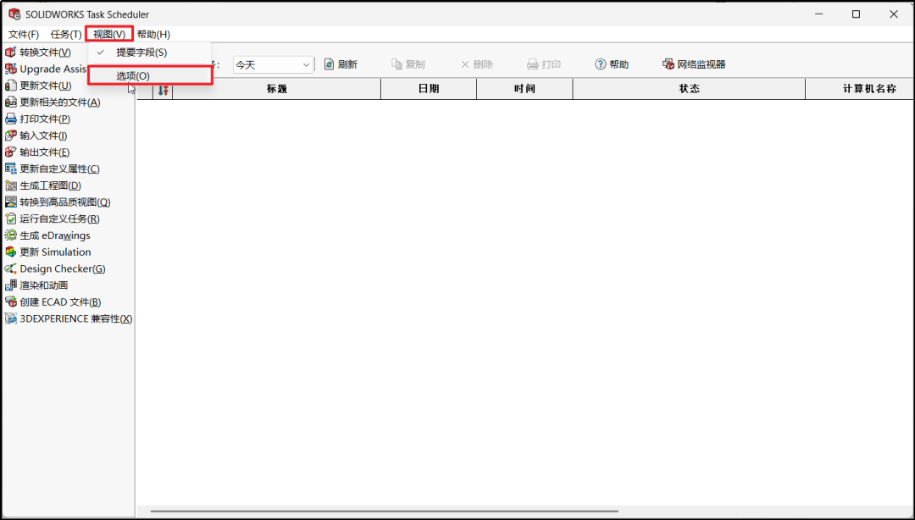The image size is (915, 520).
Task: Sort by the Time (时间) column header
Action: (524, 89)
